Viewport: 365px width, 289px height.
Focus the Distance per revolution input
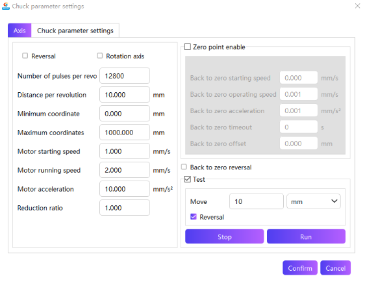click(125, 95)
